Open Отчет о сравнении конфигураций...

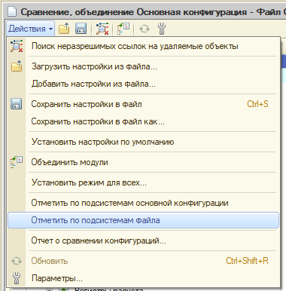pyautogui.click(x=144, y=240)
